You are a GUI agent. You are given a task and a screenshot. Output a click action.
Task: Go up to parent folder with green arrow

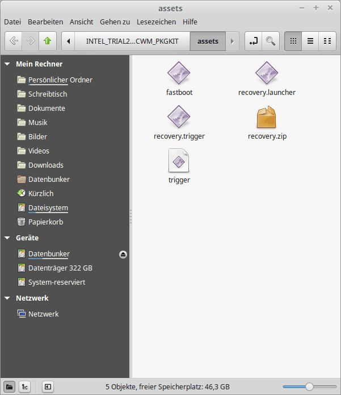click(x=48, y=41)
